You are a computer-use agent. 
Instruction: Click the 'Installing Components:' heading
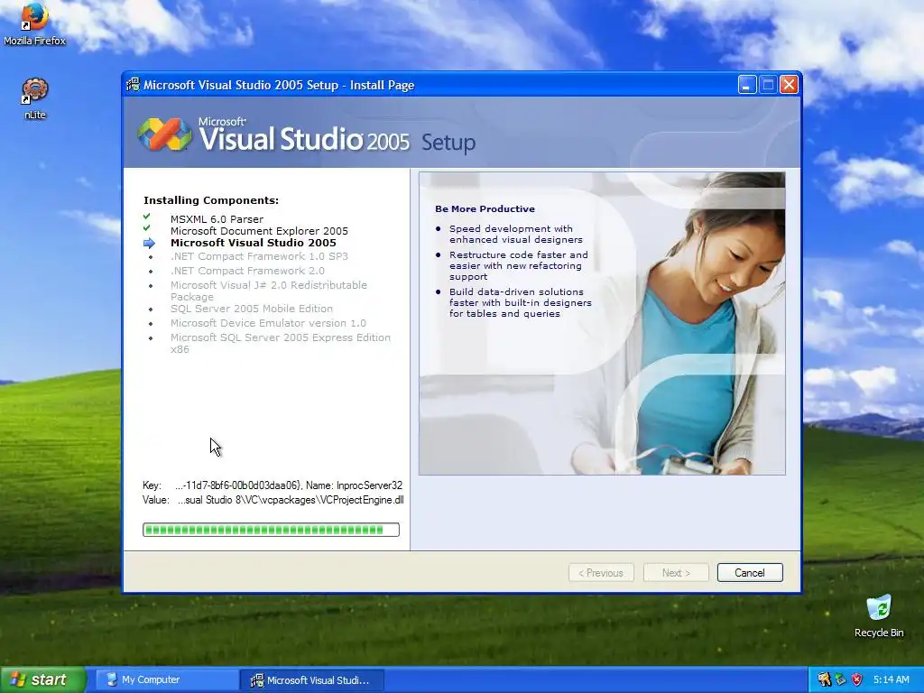(211, 200)
